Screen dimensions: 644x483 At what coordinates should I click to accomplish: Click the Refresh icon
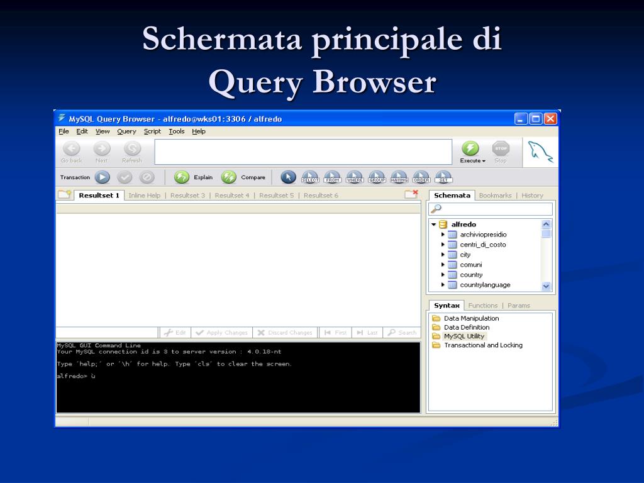132,148
